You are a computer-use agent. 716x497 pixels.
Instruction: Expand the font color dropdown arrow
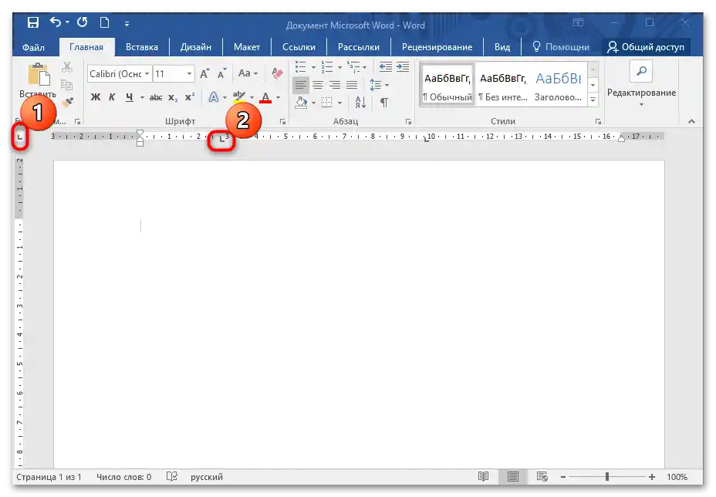[278, 97]
